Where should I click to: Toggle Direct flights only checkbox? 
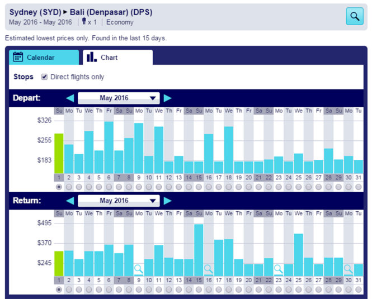click(45, 77)
